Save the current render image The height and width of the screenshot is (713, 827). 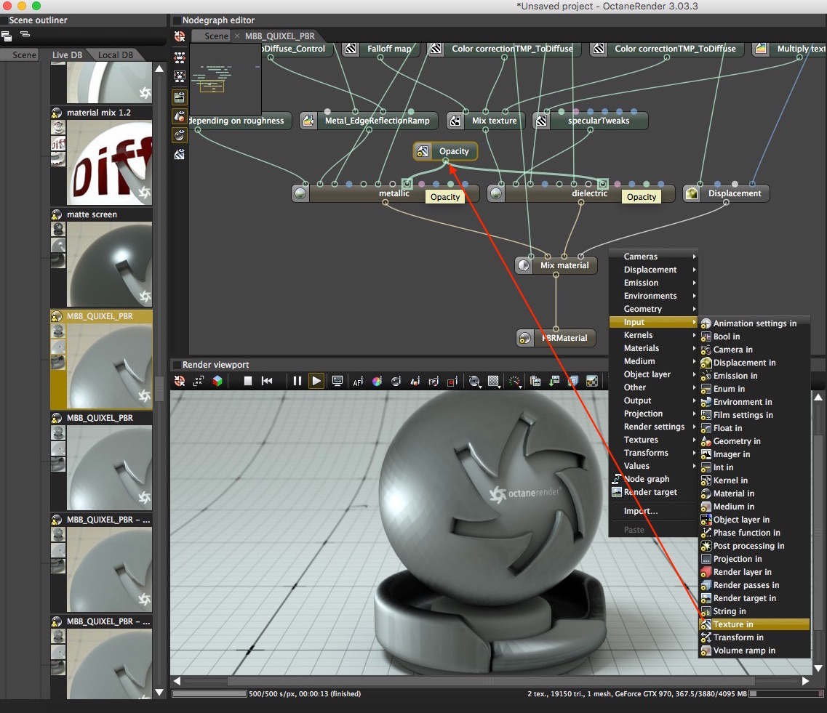[x=554, y=381]
